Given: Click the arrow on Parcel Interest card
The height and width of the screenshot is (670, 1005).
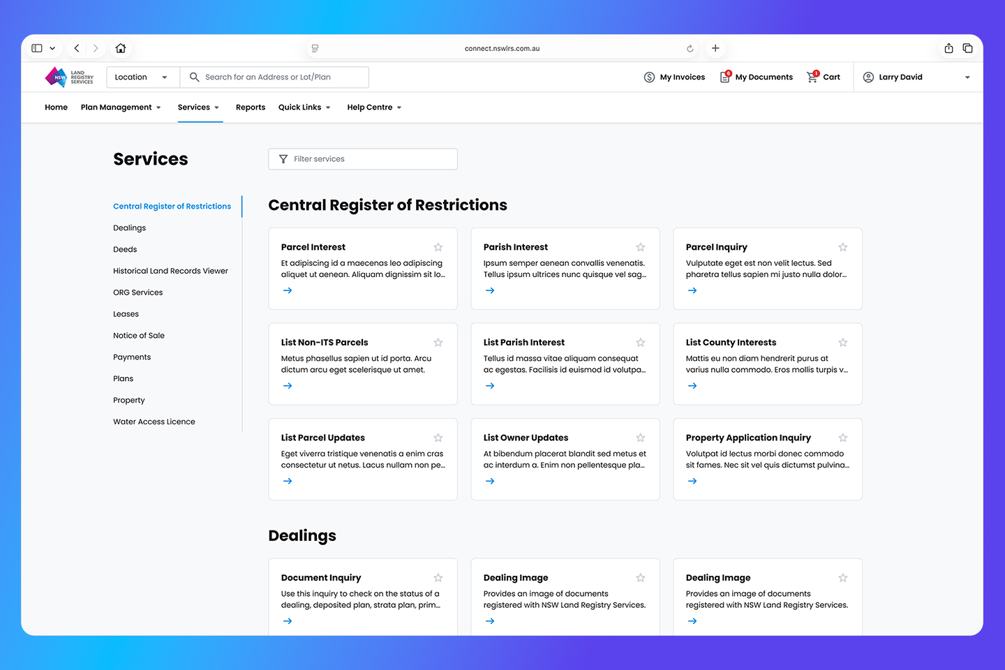Looking at the screenshot, I should [288, 290].
